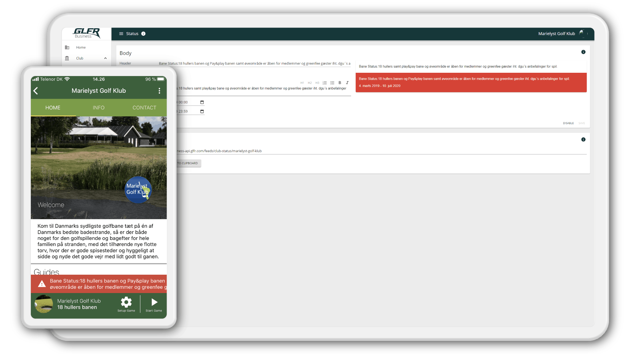Click the phone Wi-Fi icon
This screenshot has height=354, width=630.
67,79
